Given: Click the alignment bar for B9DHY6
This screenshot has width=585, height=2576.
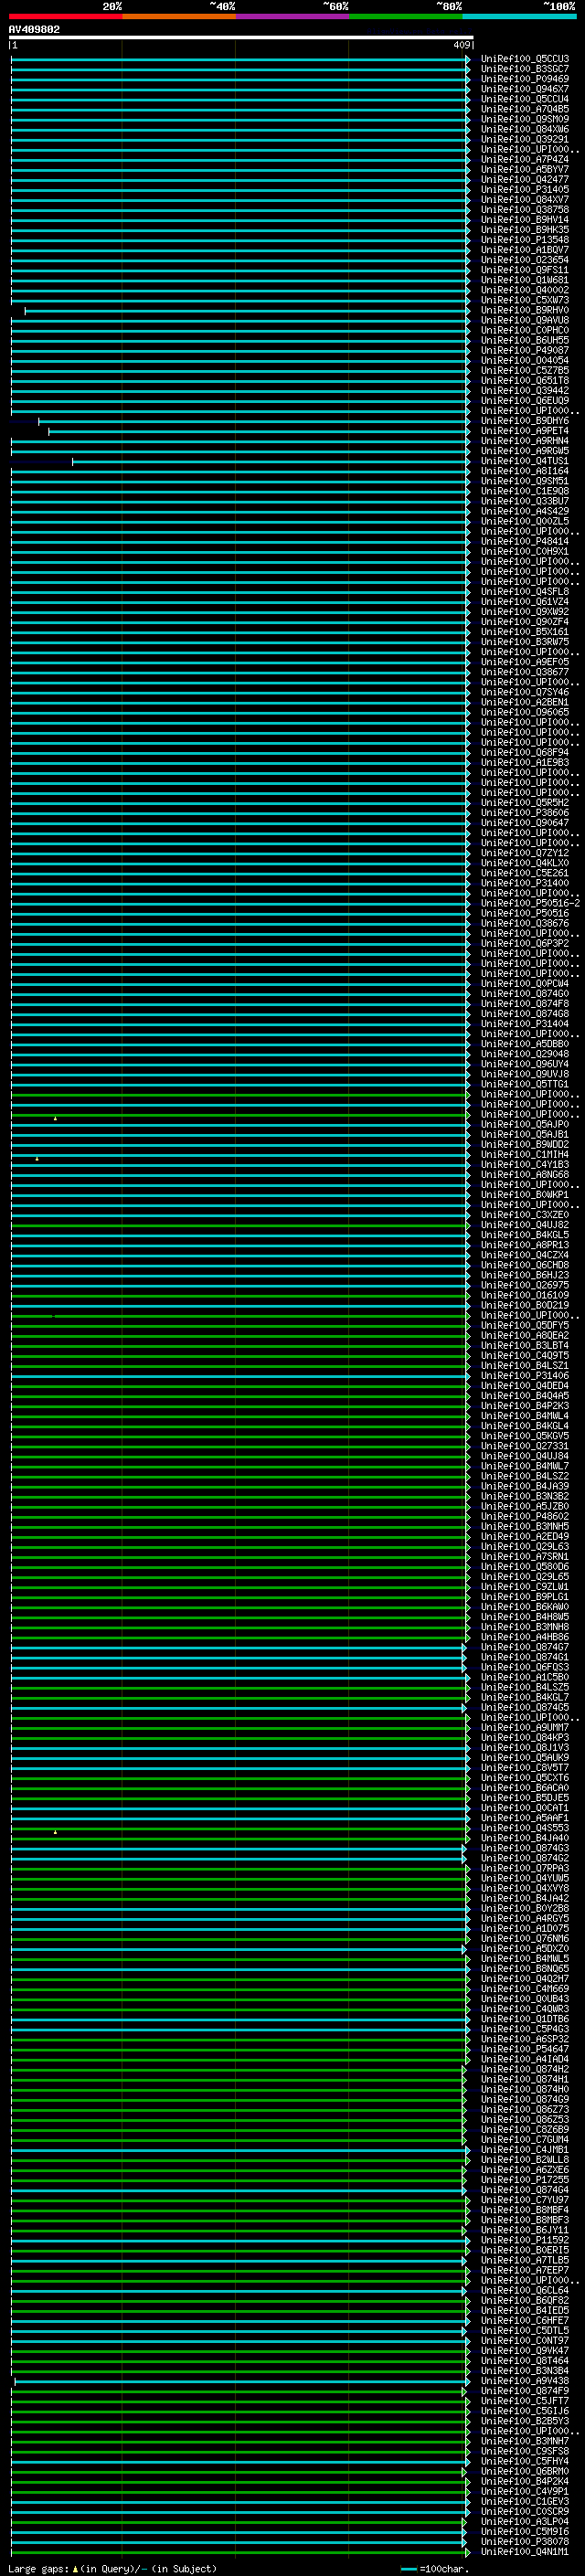Looking at the screenshot, I should tap(254, 422).
